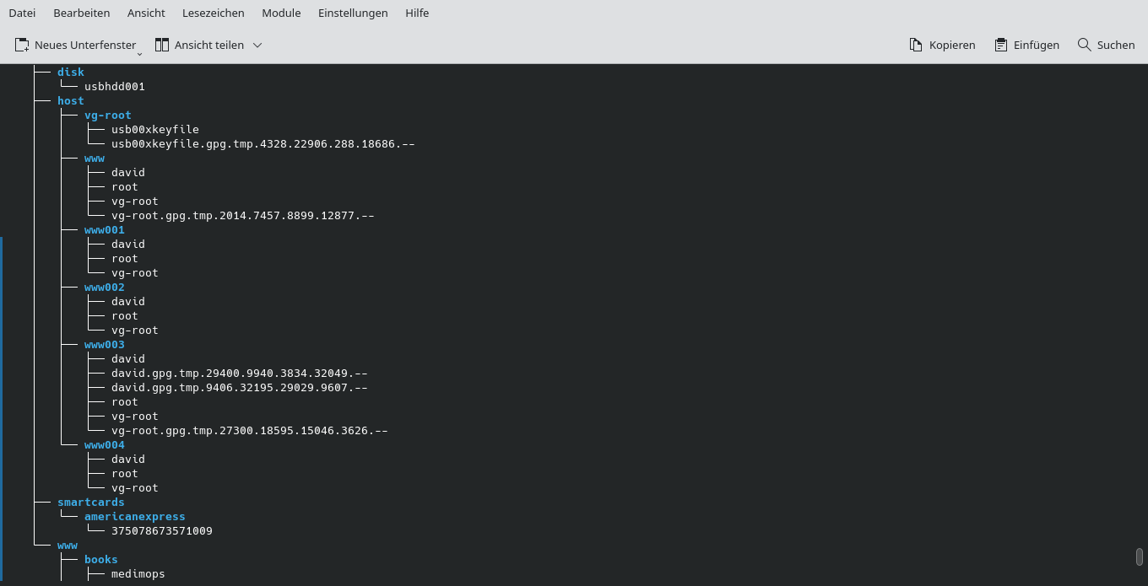Open the Datei menu
Viewport: 1148px width, 586px height.
point(22,13)
